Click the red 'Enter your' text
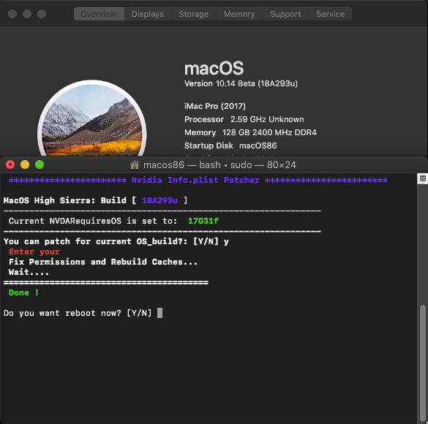The width and height of the screenshot is (428, 424). 34,251
